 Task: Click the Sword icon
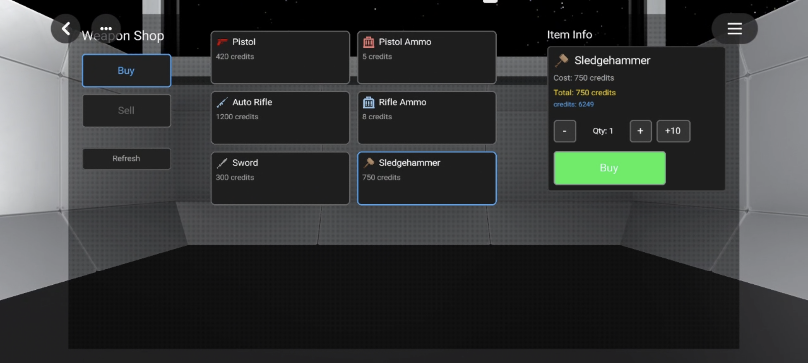(222, 163)
